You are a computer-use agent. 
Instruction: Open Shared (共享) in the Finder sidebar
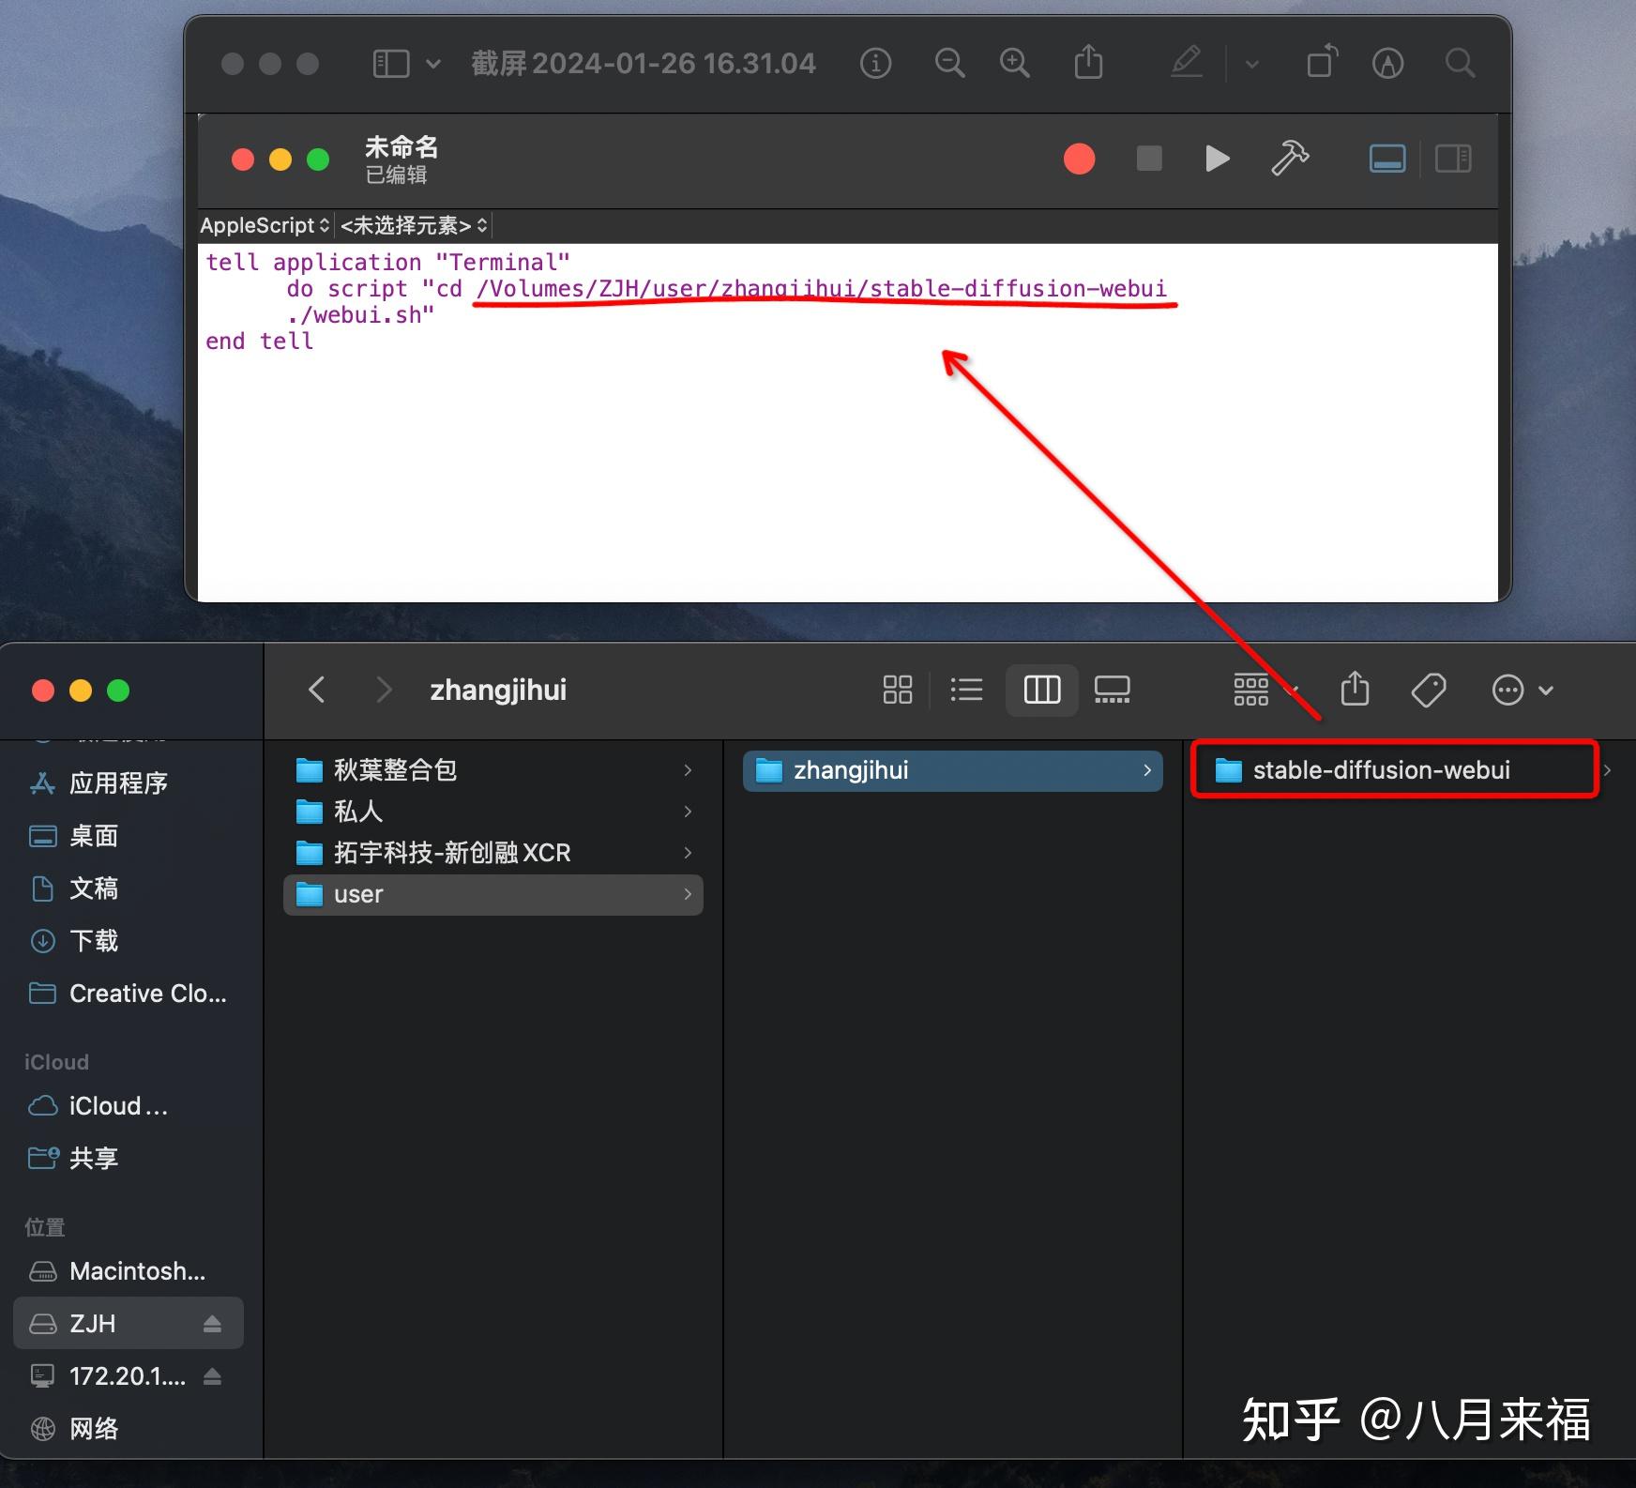129,1159
